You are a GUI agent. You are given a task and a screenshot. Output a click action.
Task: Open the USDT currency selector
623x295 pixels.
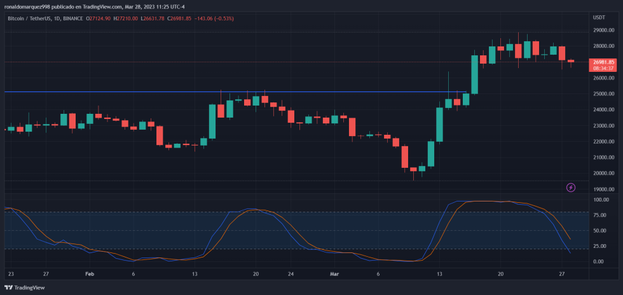599,18
